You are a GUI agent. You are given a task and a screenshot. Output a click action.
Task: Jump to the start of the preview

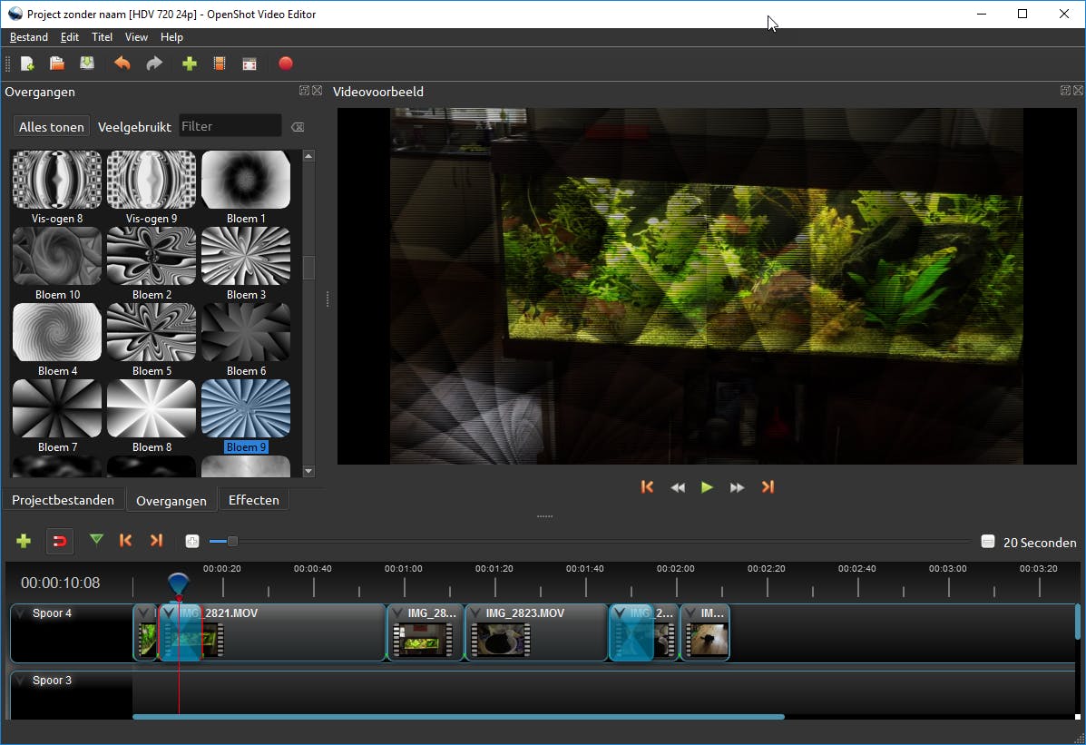647,487
